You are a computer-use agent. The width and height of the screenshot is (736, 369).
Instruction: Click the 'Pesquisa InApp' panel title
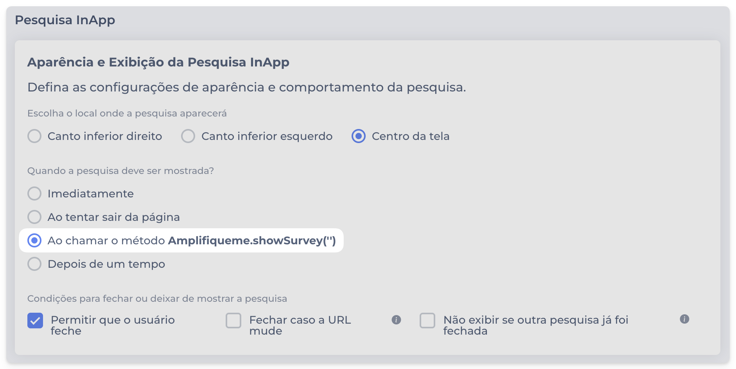tap(65, 20)
